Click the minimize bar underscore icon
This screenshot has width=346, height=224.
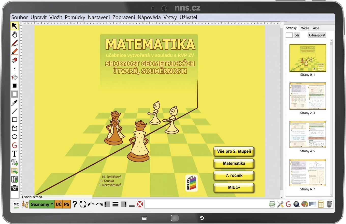tap(132, 206)
